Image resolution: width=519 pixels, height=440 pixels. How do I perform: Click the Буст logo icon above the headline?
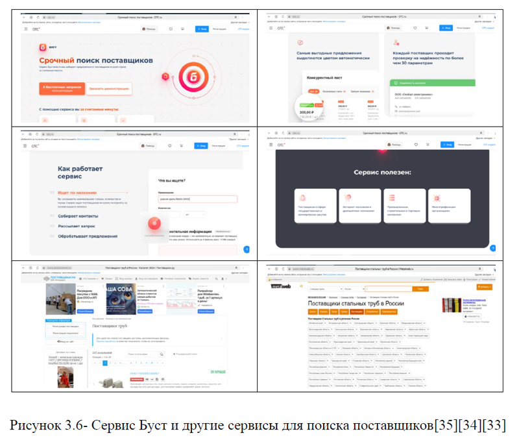(x=43, y=47)
